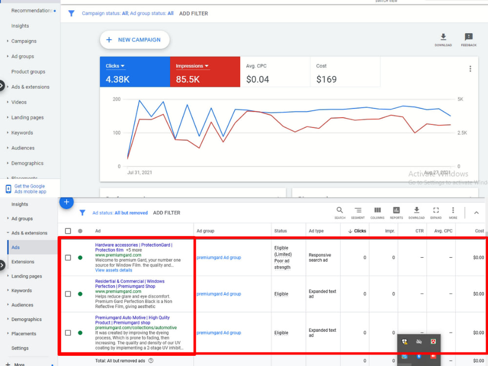Tick the select-all checkbox in the table header

tap(68, 231)
